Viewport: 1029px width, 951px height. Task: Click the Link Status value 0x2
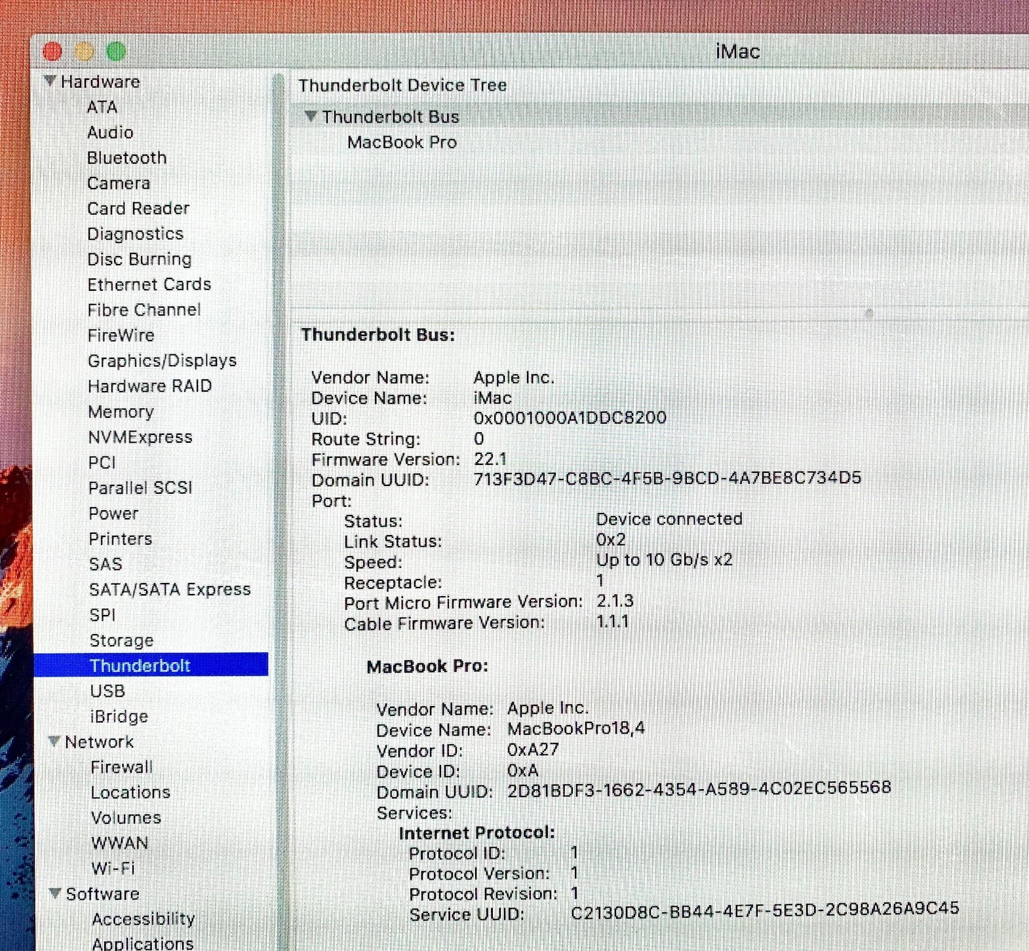click(x=611, y=540)
